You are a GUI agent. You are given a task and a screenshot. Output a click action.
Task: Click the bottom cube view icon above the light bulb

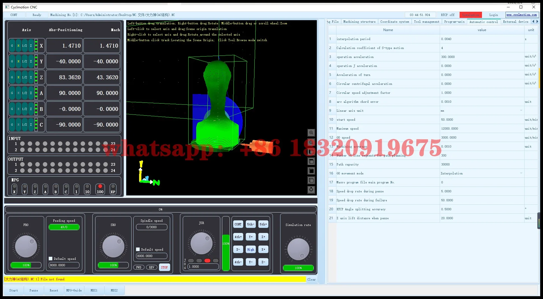[x=311, y=180]
